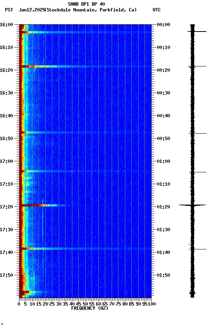Viewport: 209px width, 328px height.
Task: Click the 17:30 PST time label
Action: click(x=6, y=230)
